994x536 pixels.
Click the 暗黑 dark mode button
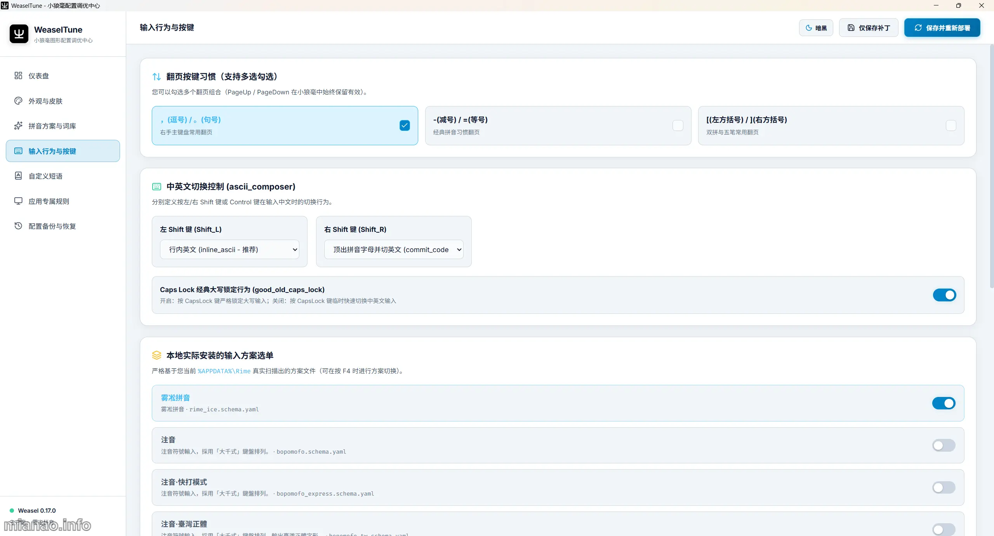pos(816,28)
